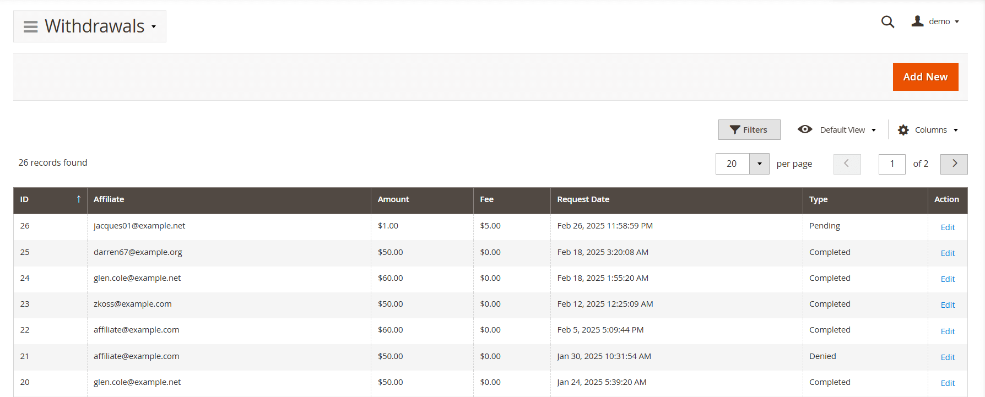Screen dimensions: 985x397
Task: Click the previous page left chevron
Action: [847, 164]
